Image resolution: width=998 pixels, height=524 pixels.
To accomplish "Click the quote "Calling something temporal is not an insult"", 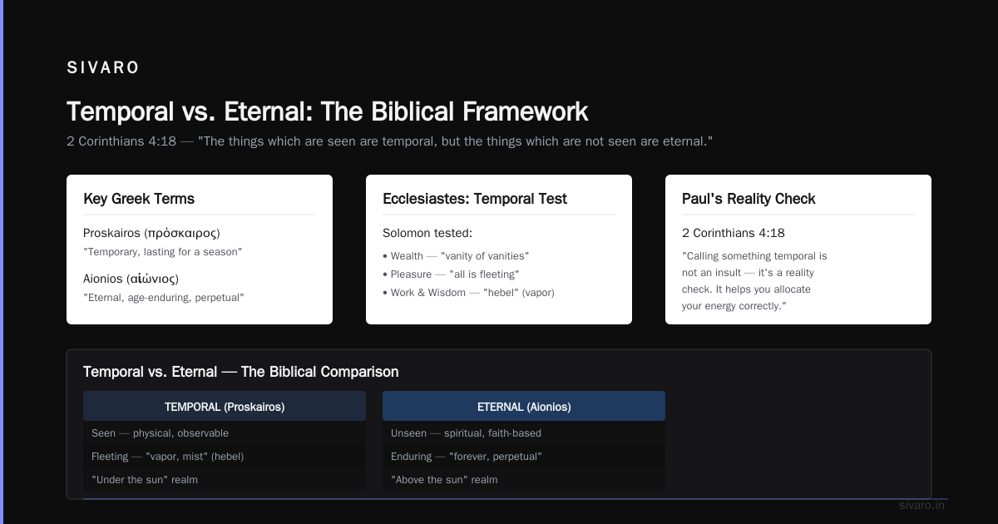I will (754, 281).
